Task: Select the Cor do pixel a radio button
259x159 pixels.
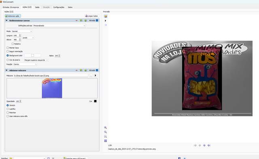Action: tap(8, 60)
